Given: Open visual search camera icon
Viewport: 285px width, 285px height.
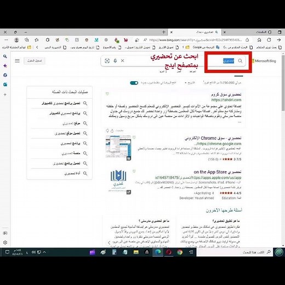Looking at the screenshot, I should click(107, 61).
